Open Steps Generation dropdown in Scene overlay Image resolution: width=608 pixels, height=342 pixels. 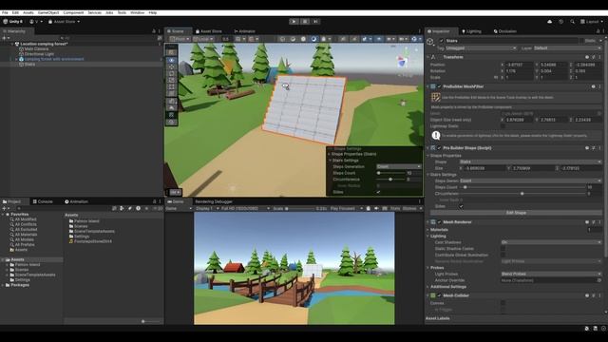pos(399,167)
